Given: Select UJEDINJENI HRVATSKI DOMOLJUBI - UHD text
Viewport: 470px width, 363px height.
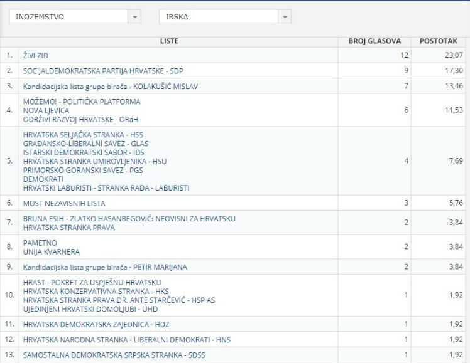Looking at the screenshot, I should click(x=90, y=309).
